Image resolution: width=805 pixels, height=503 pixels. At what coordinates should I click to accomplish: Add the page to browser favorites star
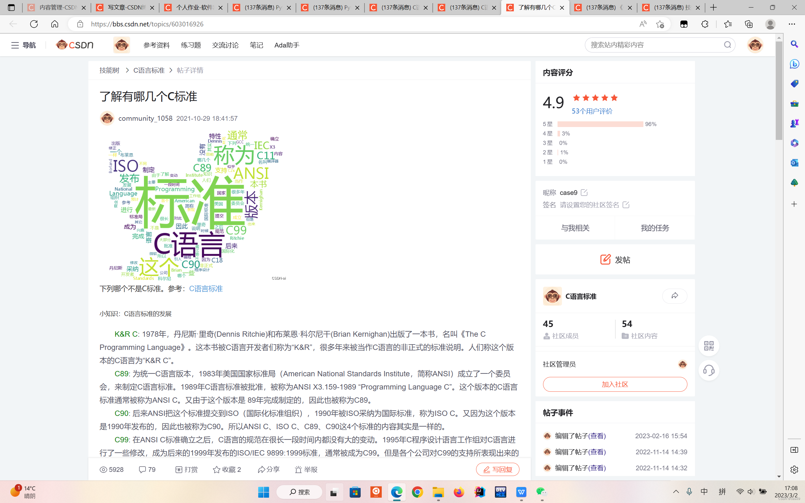[x=660, y=24]
